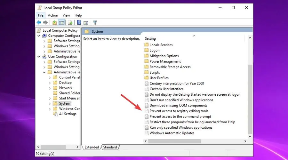288x160 pixels.
Task: Click the Logon folder icon
Action: [146, 50]
